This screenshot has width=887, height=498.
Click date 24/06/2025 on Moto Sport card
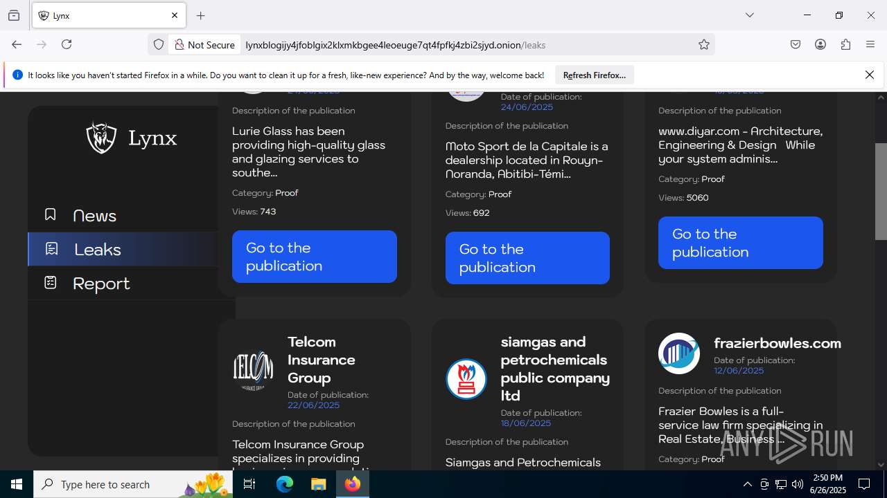(527, 107)
